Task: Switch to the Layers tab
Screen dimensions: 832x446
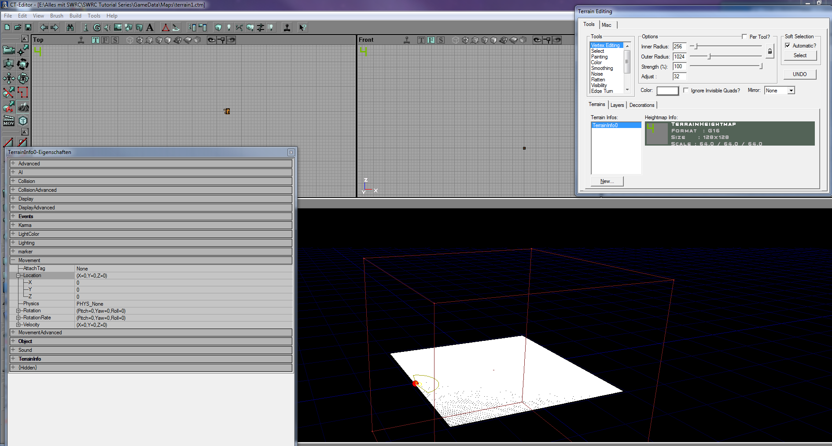Action: 617,105
